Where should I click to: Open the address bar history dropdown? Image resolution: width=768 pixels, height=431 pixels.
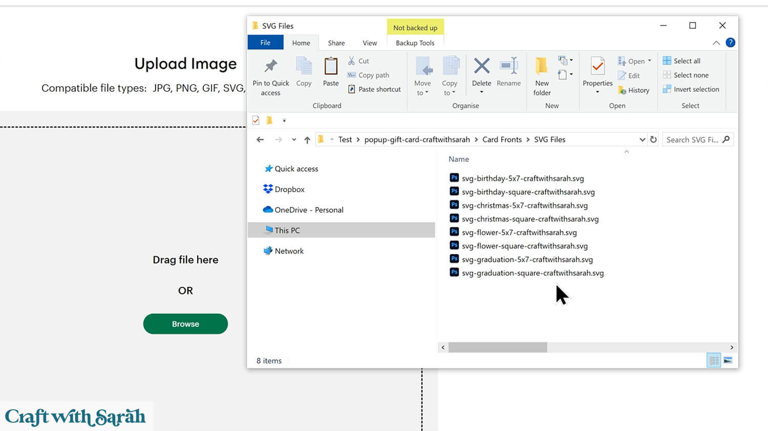point(642,139)
